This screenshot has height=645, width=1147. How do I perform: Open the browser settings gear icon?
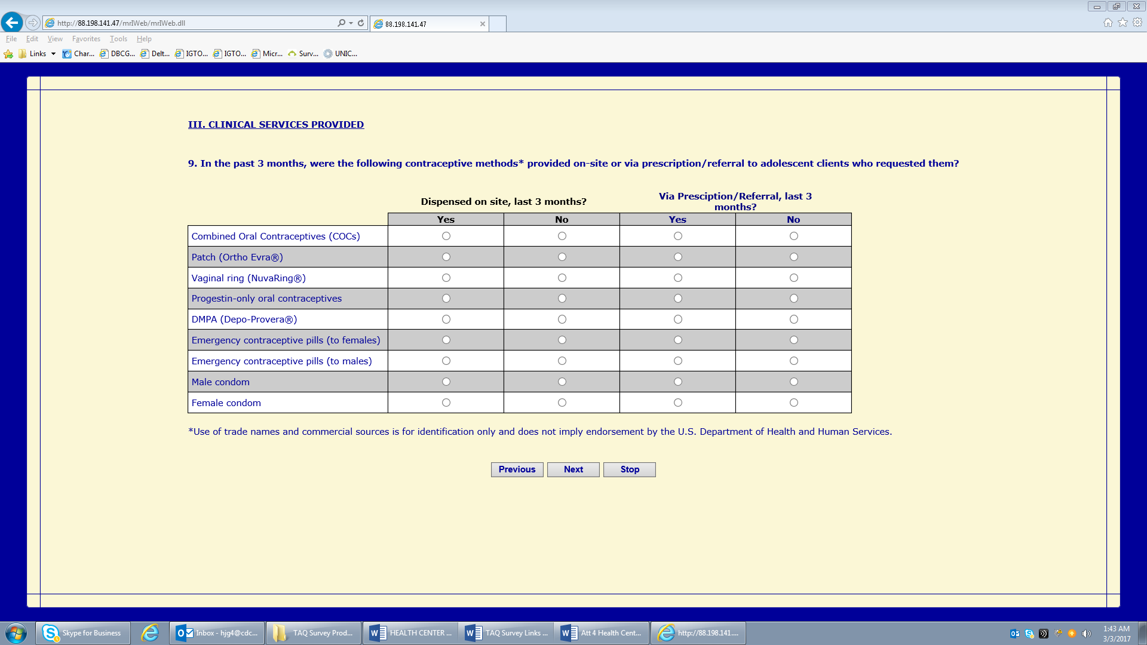[x=1137, y=23]
